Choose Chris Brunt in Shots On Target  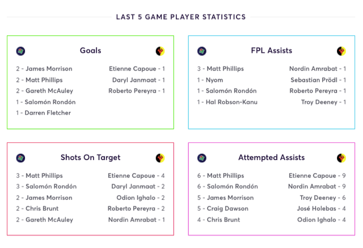(x=42, y=208)
